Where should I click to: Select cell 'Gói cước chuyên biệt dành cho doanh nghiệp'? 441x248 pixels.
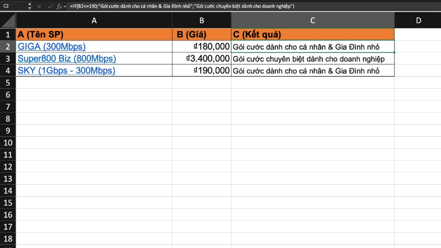coord(313,58)
